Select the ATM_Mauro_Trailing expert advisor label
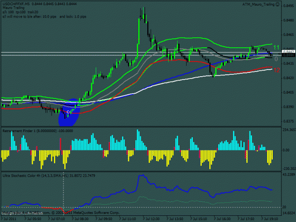Viewport: 296px width, 222px height. 259,4
